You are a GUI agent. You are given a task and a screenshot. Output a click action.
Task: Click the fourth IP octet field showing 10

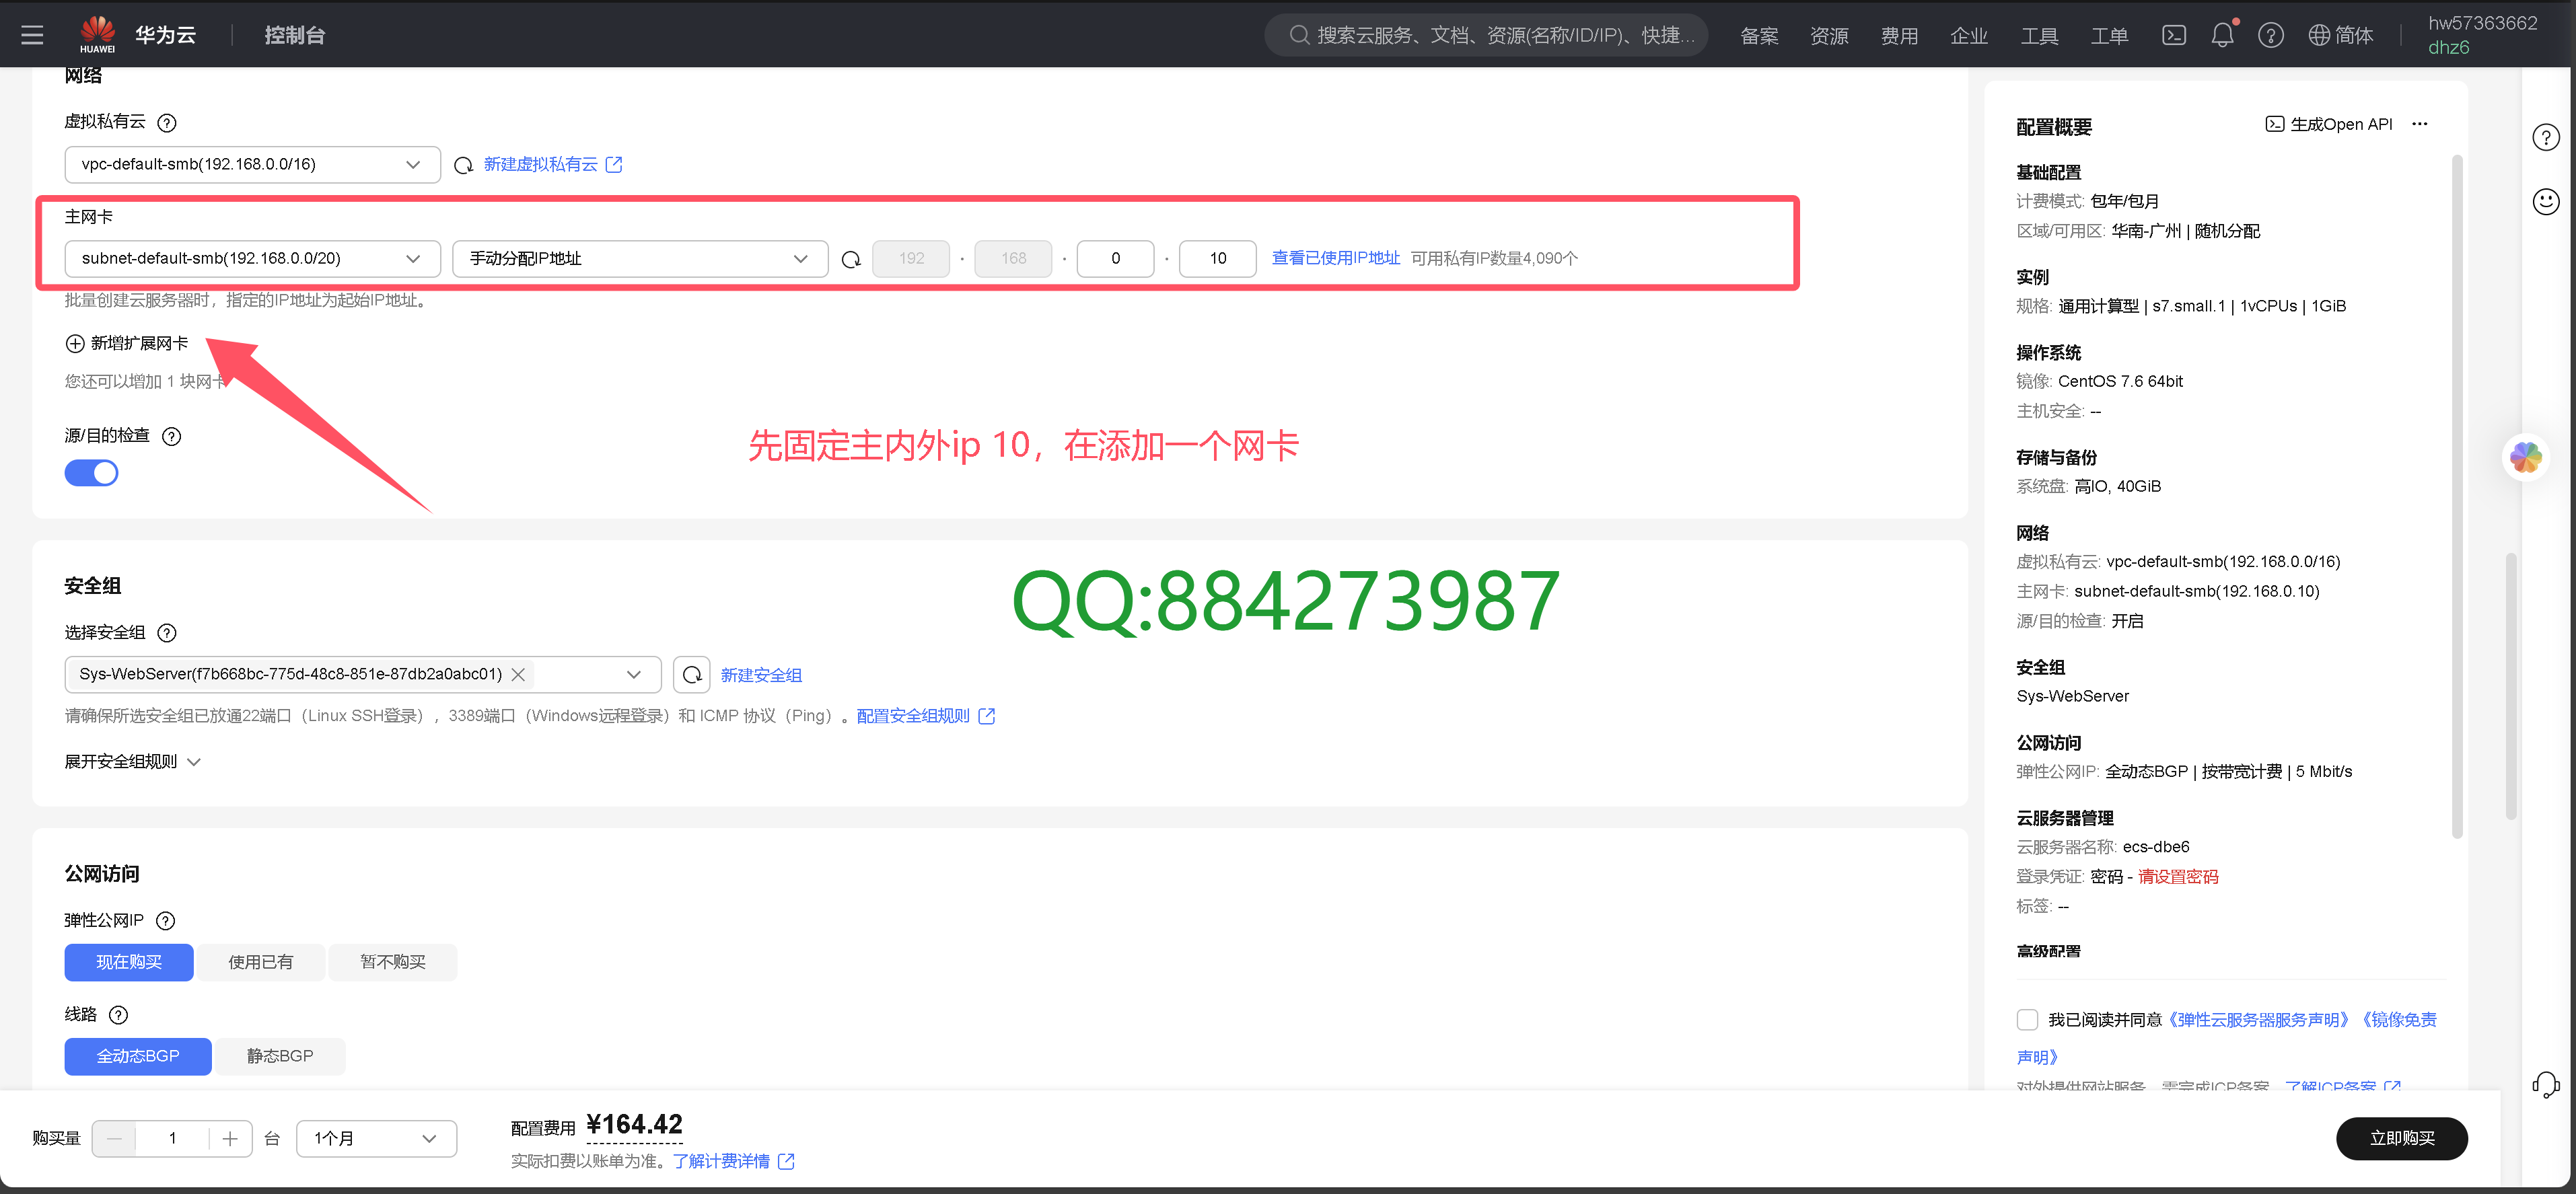(x=1217, y=259)
